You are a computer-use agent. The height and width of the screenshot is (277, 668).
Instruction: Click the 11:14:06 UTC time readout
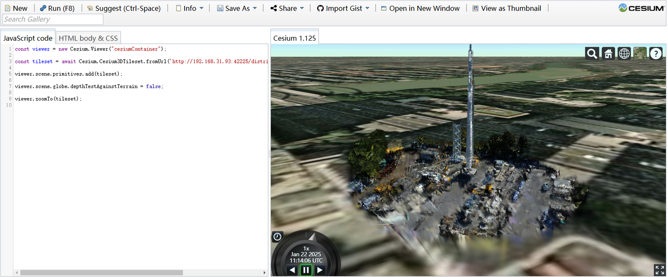[x=306, y=260]
